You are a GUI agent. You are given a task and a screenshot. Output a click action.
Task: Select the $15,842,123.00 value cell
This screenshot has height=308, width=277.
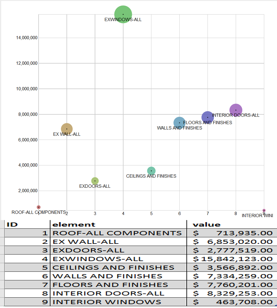tap(232, 259)
